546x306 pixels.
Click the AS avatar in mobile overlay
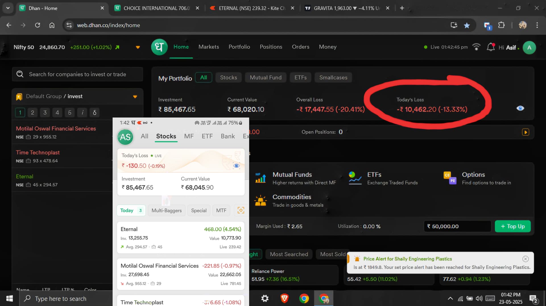click(x=125, y=137)
